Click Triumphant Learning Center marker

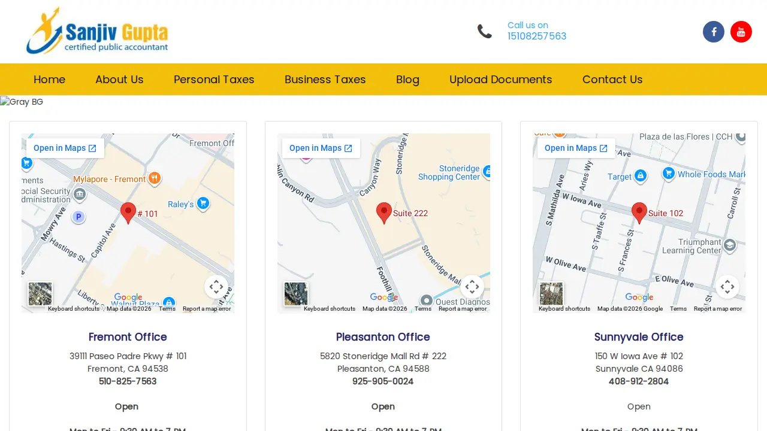[730, 245]
